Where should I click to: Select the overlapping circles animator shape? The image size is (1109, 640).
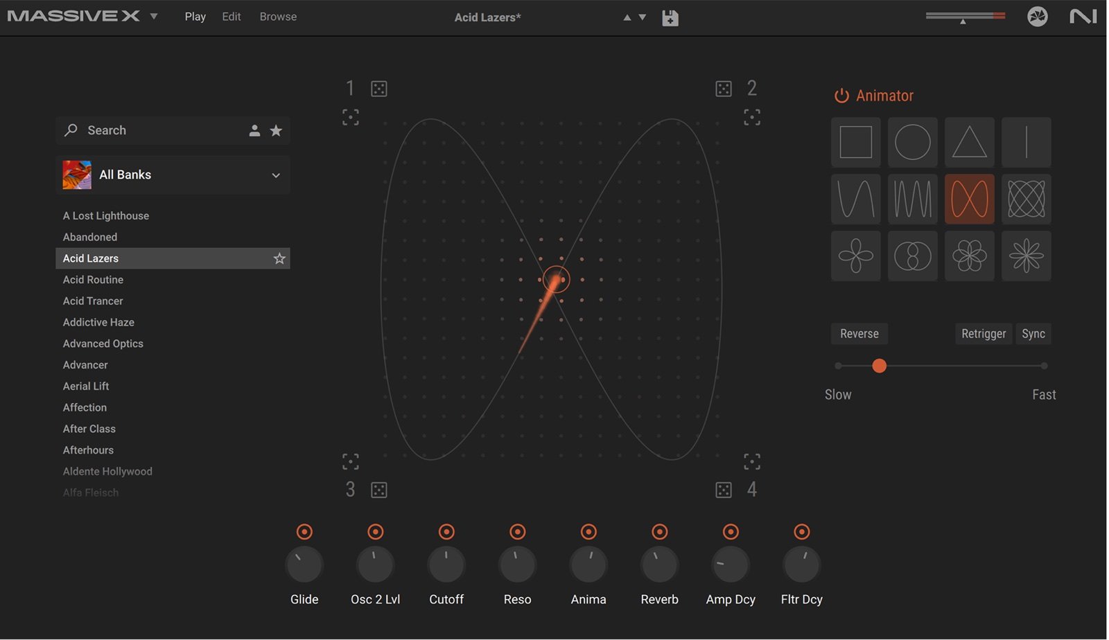pyautogui.click(x=912, y=256)
